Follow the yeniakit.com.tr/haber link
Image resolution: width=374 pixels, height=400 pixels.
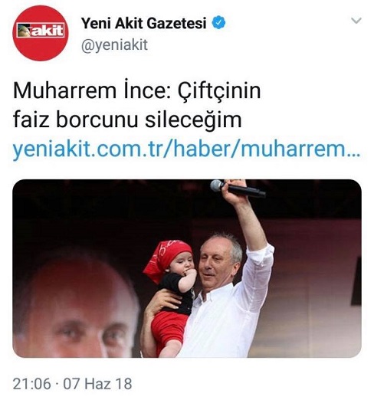186,149
